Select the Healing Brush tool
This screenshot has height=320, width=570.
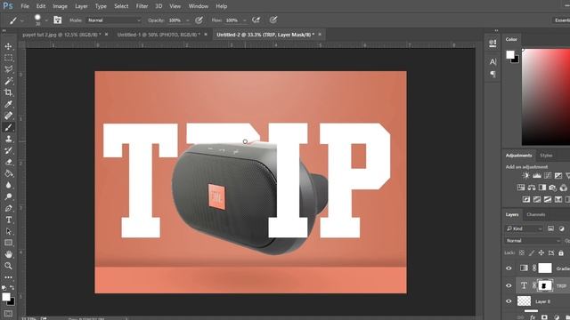tap(8, 116)
